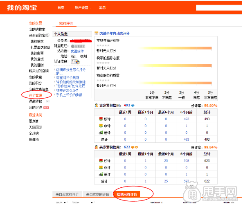The image size is (243, 207).
Task: Switch to 来自卖家的评价 tab
Action: pyautogui.click(x=98, y=194)
